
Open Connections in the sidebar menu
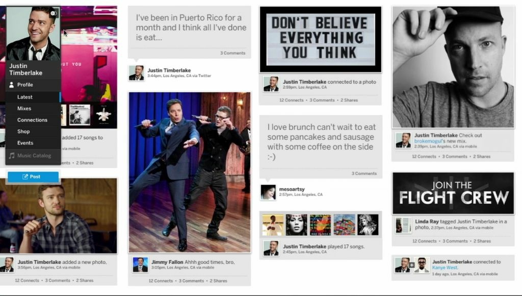coord(33,120)
